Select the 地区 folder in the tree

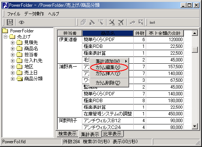click(x=29, y=67)
